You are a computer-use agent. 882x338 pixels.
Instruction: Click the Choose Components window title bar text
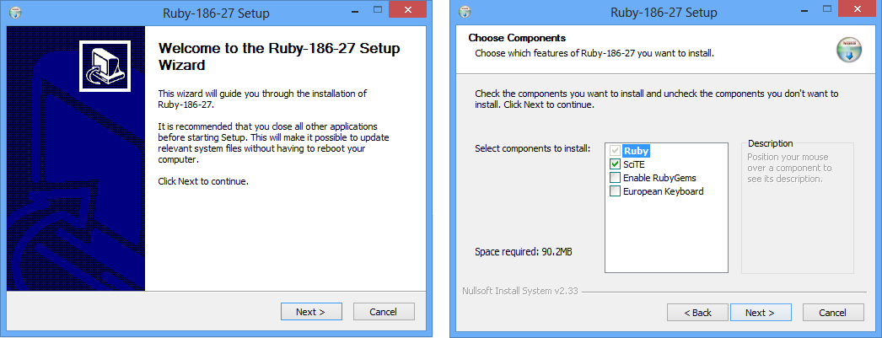(x=664, y=13)
